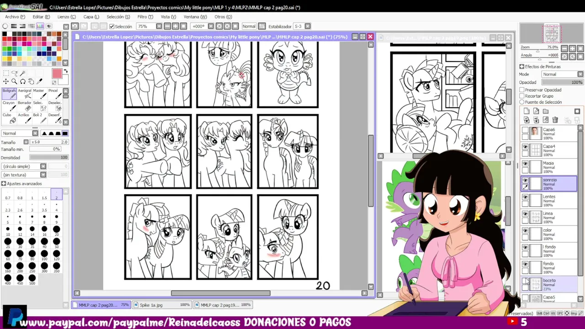Select the rectangular selection tool

coord(6,73)
